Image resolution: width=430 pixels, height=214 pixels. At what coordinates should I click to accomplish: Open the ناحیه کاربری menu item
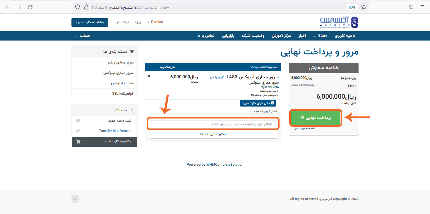345,36
